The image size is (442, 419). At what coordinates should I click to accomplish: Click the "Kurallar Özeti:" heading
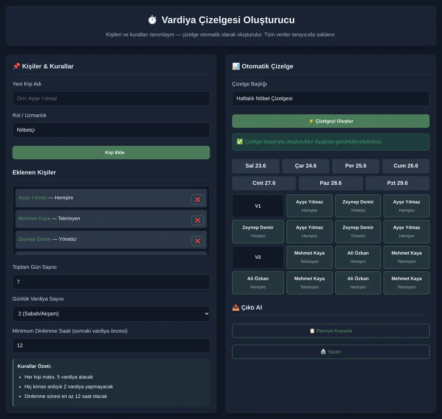(x=35, y=366)
